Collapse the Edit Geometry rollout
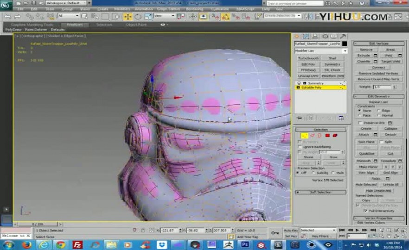The image size is (409, 250). tap(379, 96)
